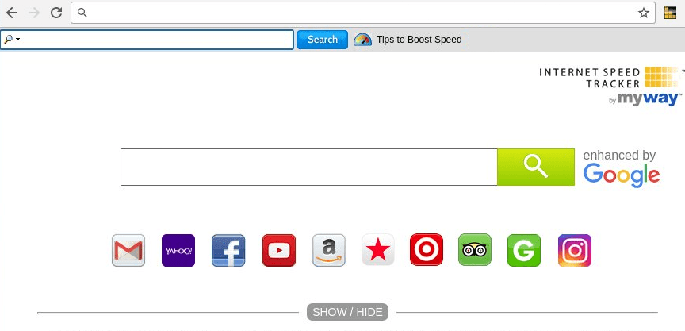Open the TripAdvisor owl icon

(475, 250)
